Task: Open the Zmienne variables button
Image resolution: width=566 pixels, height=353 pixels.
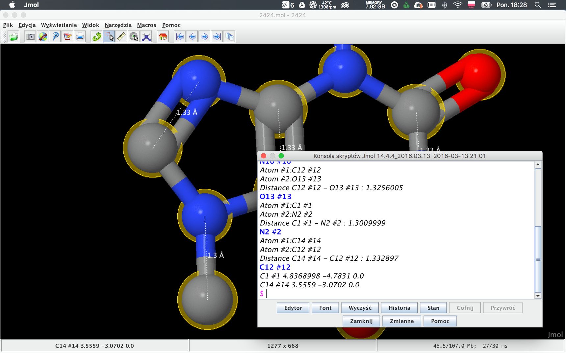Action: (402, 321)
